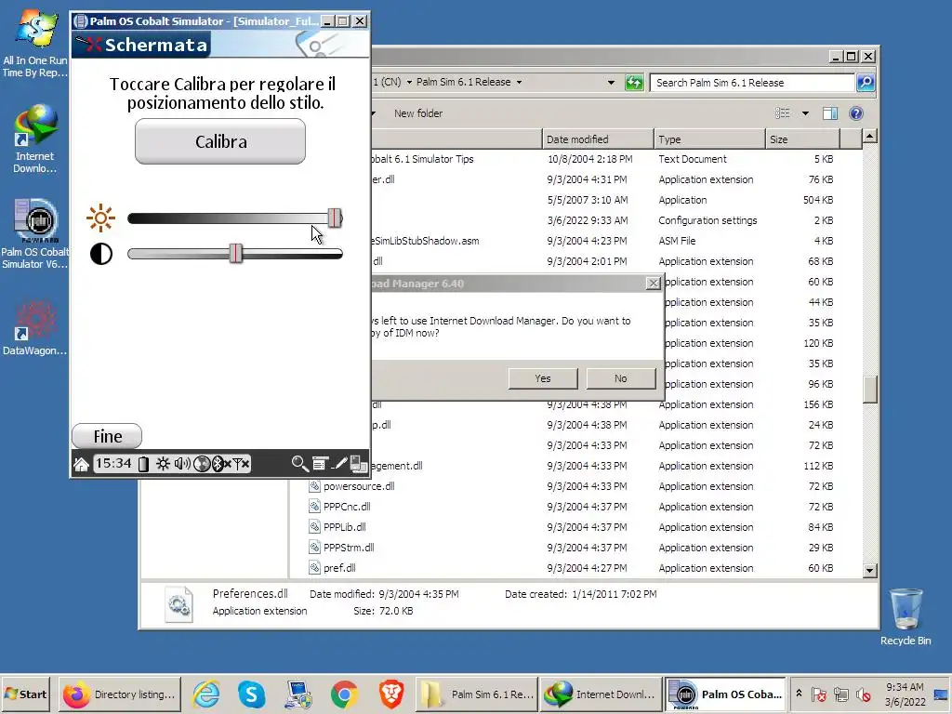This screenshot has width=952, height=714.
Task: Sort by the Size column header
Action: [802, 139]
